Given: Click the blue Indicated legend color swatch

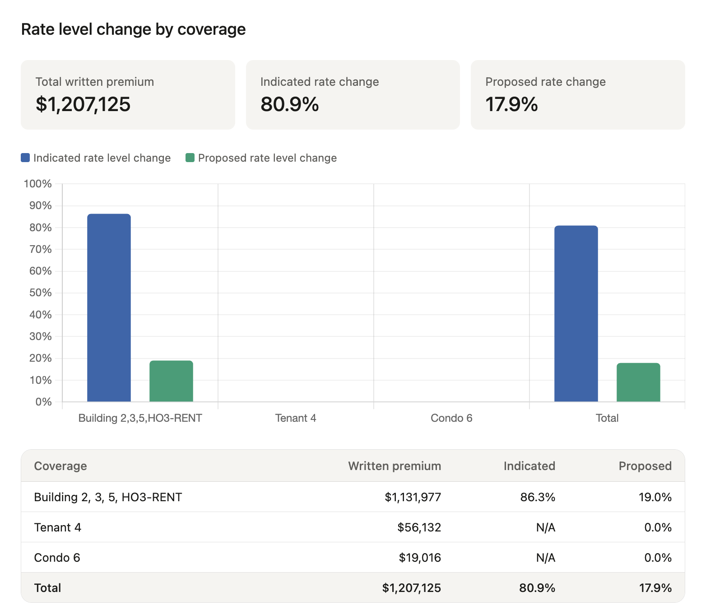Looking at the screenshot, I should tap(25, 158).
